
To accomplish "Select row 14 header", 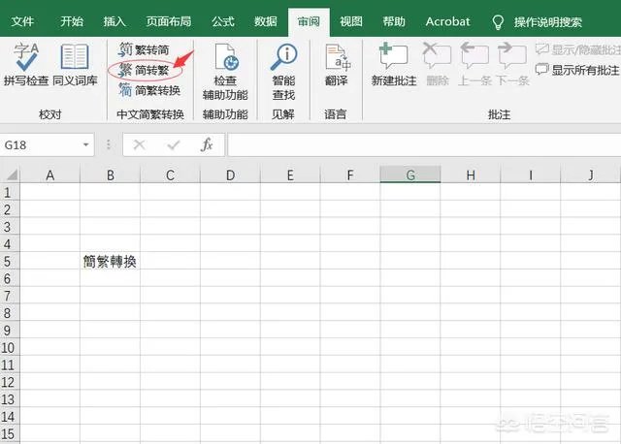I will click(x=10, y=416).
